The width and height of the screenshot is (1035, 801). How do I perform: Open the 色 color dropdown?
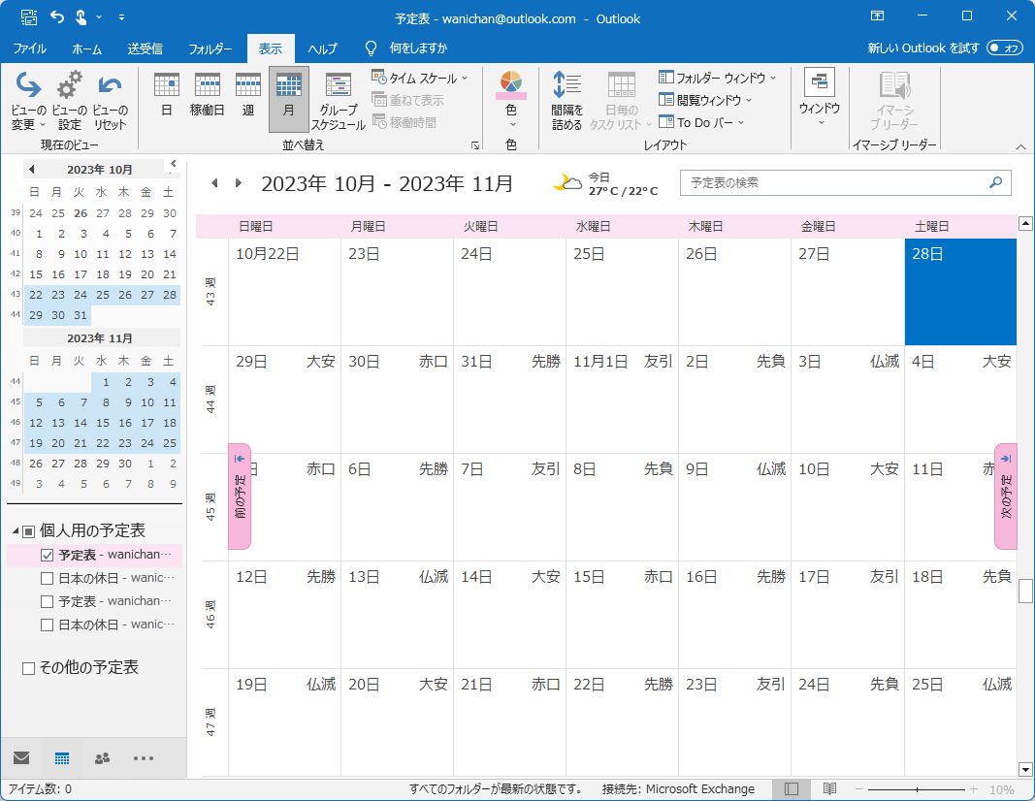pyautogui.click(x=511, y=100)
